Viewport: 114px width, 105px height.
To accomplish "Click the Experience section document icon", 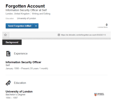I will pyautogui.click(x=8, y=53).
